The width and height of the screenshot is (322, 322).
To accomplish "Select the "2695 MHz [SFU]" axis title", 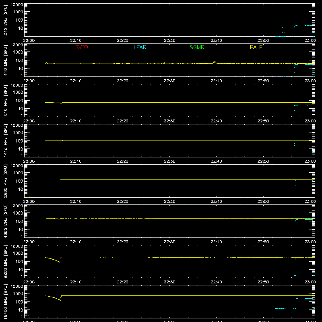I will 5,181.
